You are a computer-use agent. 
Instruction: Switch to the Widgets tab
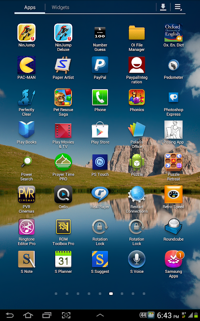pos(60,7)
